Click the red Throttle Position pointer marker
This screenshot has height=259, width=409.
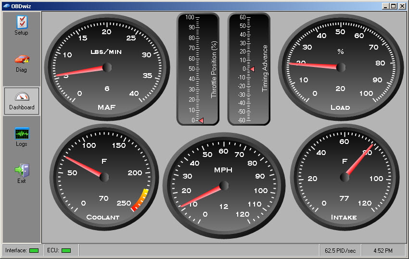(x=201, y=120)
